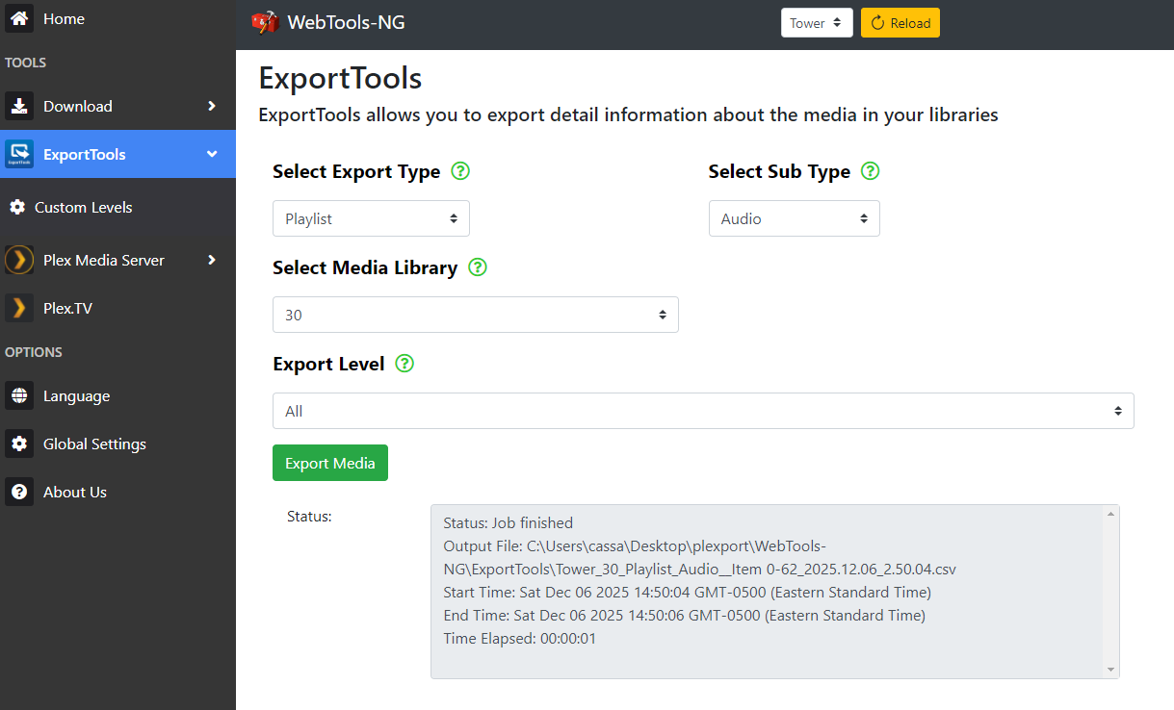Click the Plex.TV sidebar icon
The height and width of the screenshot is (710, 1174).
[x=19, y=308]
